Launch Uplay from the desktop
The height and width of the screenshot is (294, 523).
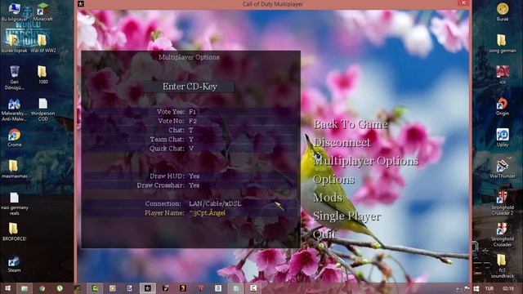coord(503,137)
